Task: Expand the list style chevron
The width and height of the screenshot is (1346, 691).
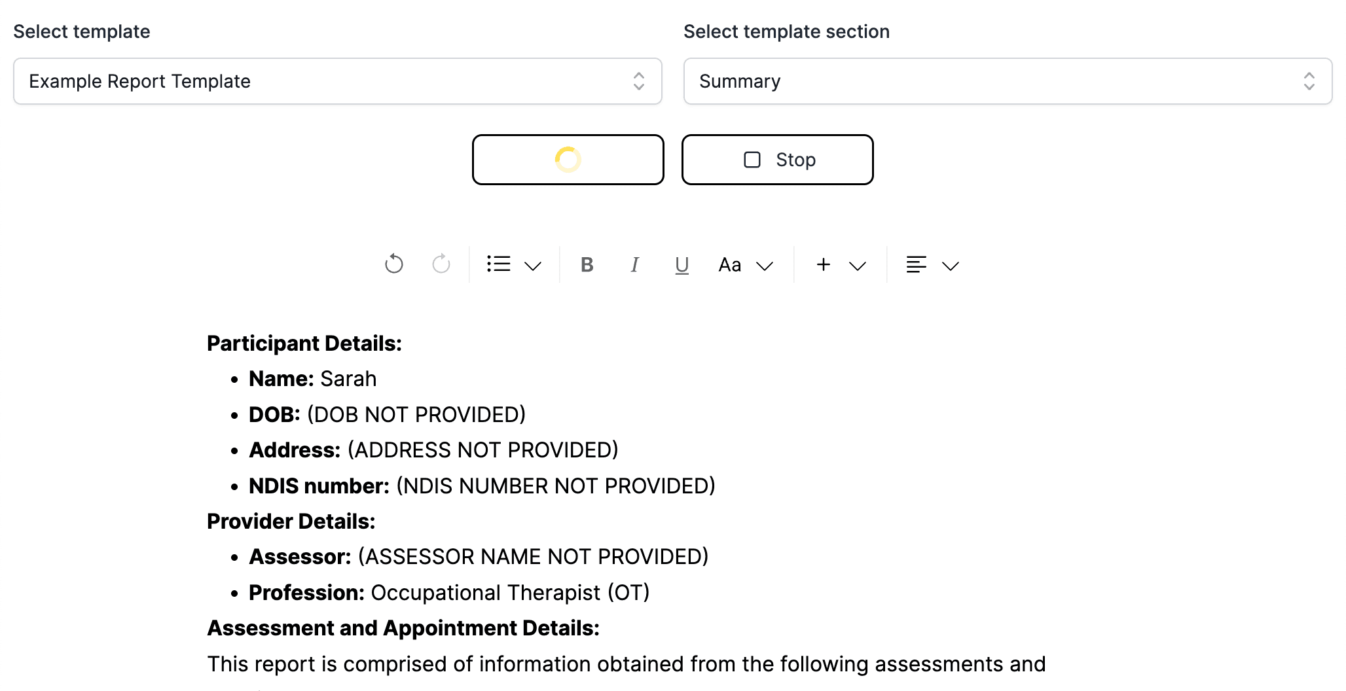Action: click(x=533, y=266)
